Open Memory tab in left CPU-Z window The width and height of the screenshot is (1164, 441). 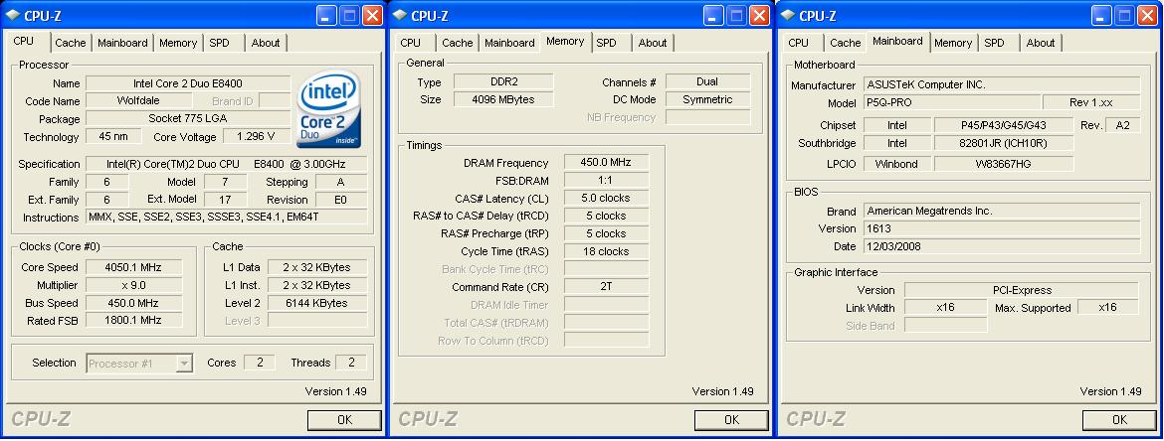pos(177,43)
